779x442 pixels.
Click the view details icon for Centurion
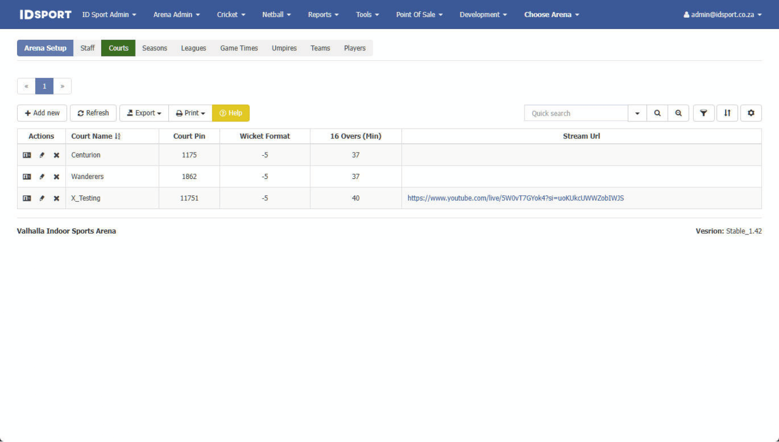pos(27,155)
